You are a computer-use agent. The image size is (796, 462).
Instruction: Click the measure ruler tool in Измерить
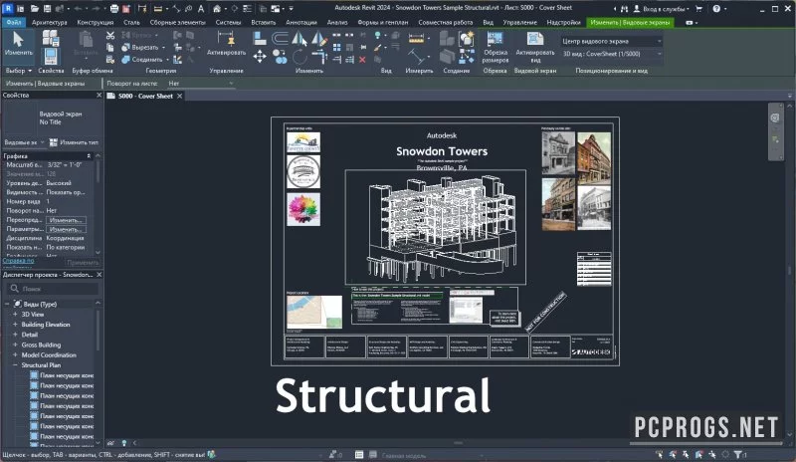click(x=416, y=38)
